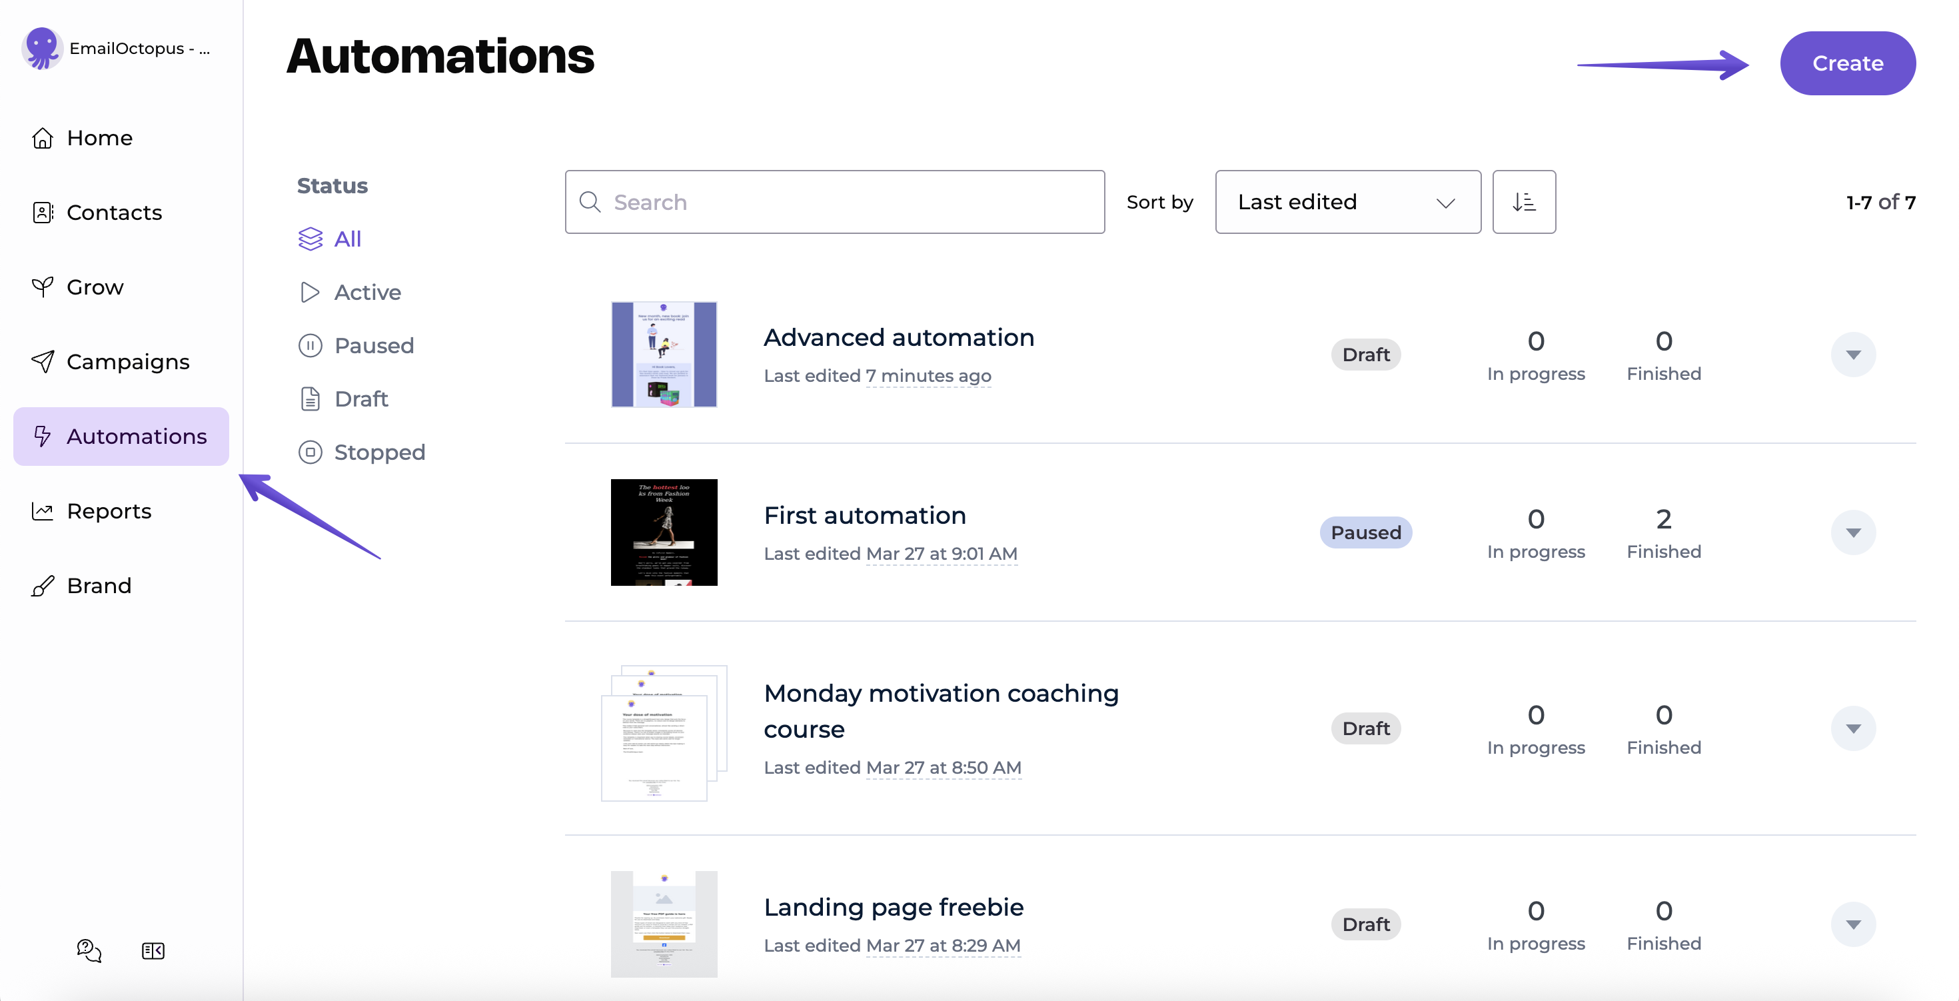Screen dimensions: 1959x1001
Task: Open the Landing page freebie thumbnail
Action: click(x=663, y=924)
